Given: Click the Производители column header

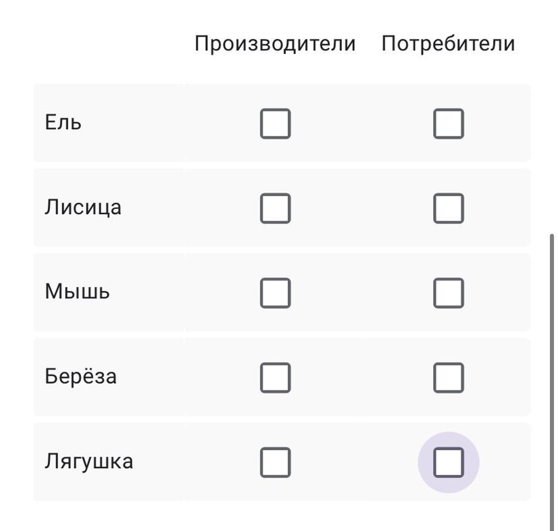Looking at the screenshot, I should point(275,44).
